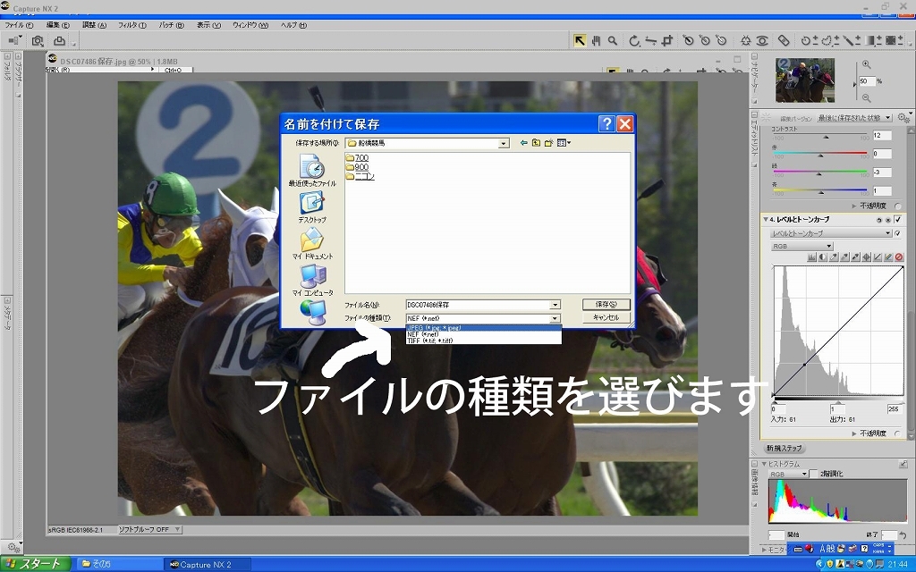This screenshot has height=572, width=916.
Task: Go back using the dialog's green arrow
Action: [x=523, y=143]
